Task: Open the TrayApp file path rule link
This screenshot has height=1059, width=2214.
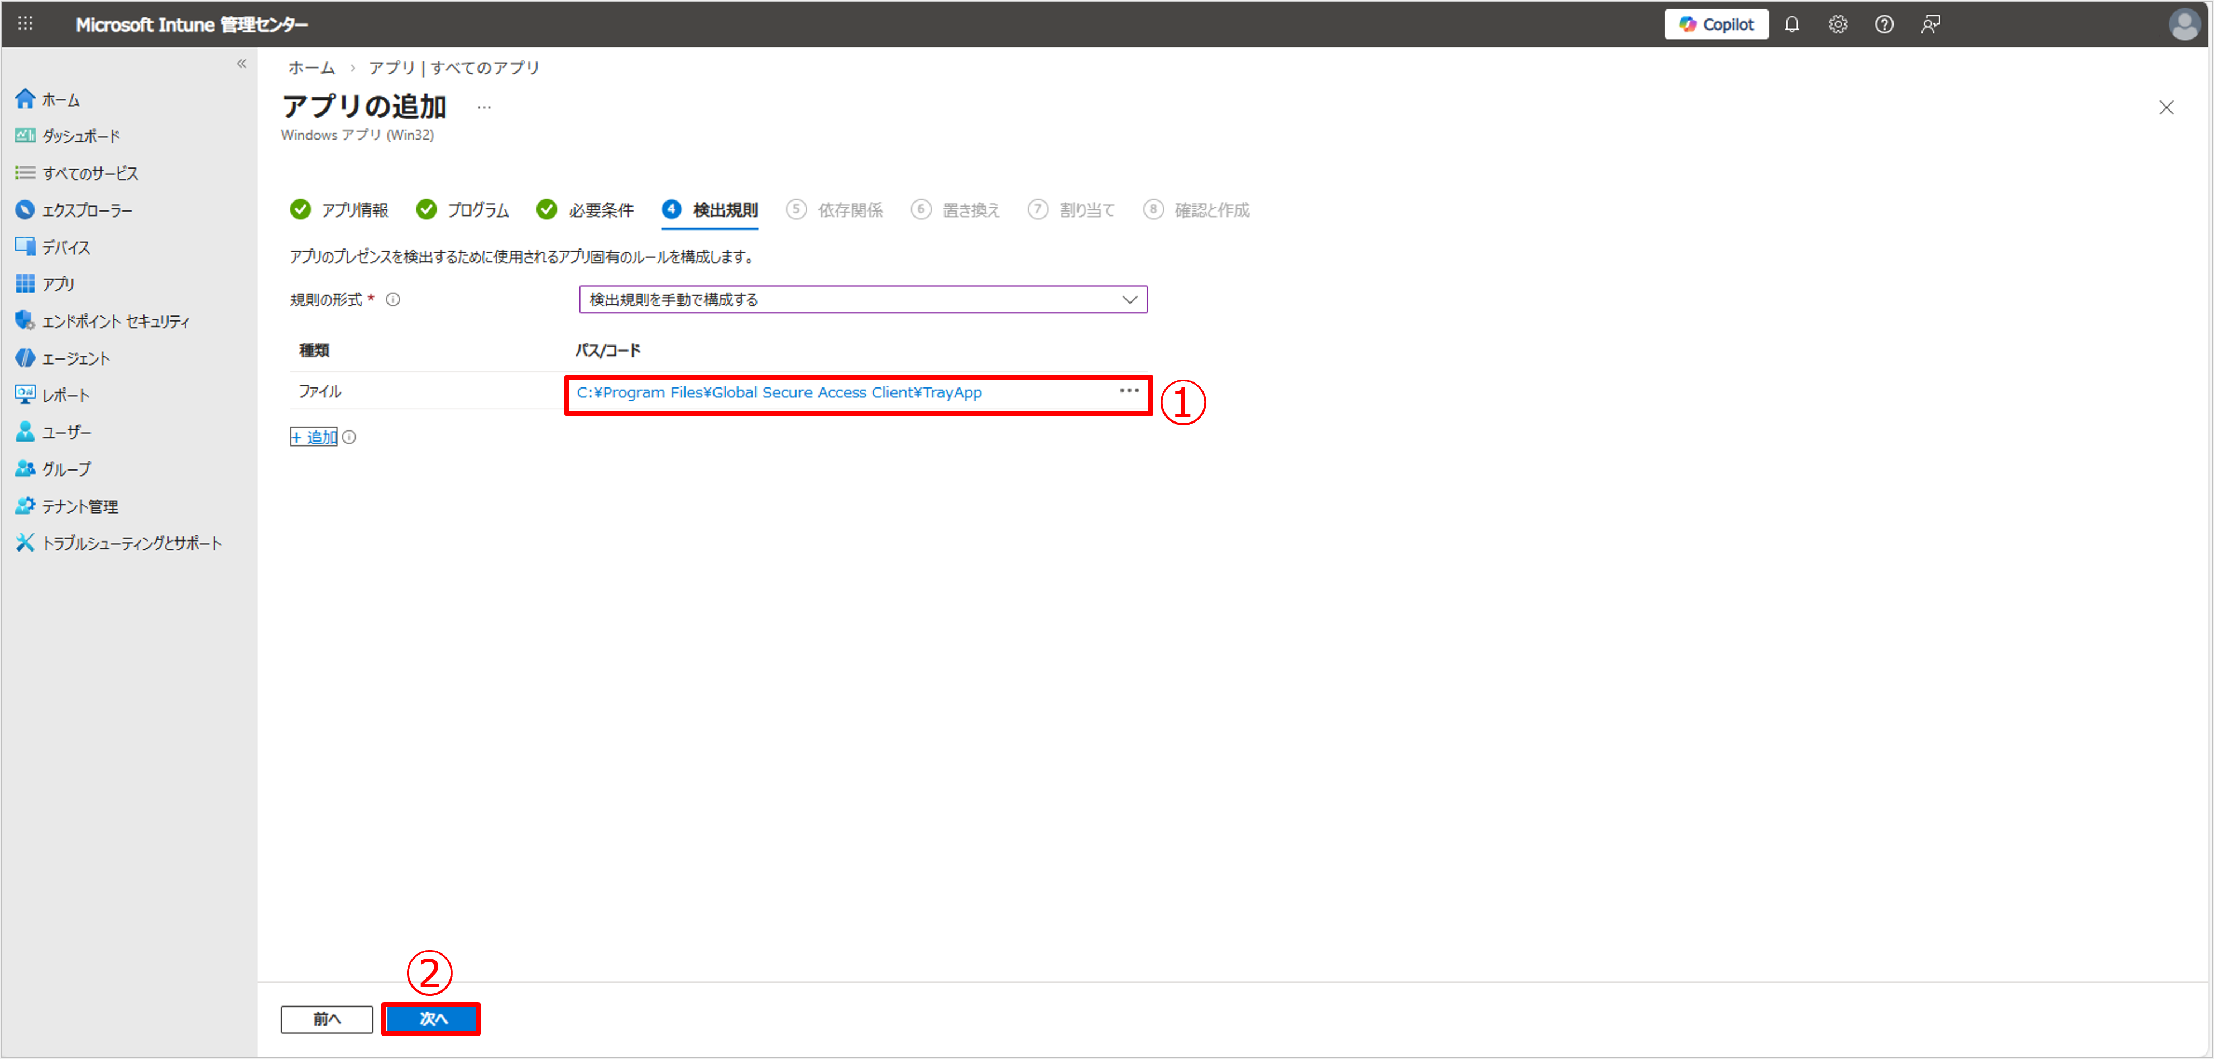Action: pyautogui.click(x=779, y=393)
